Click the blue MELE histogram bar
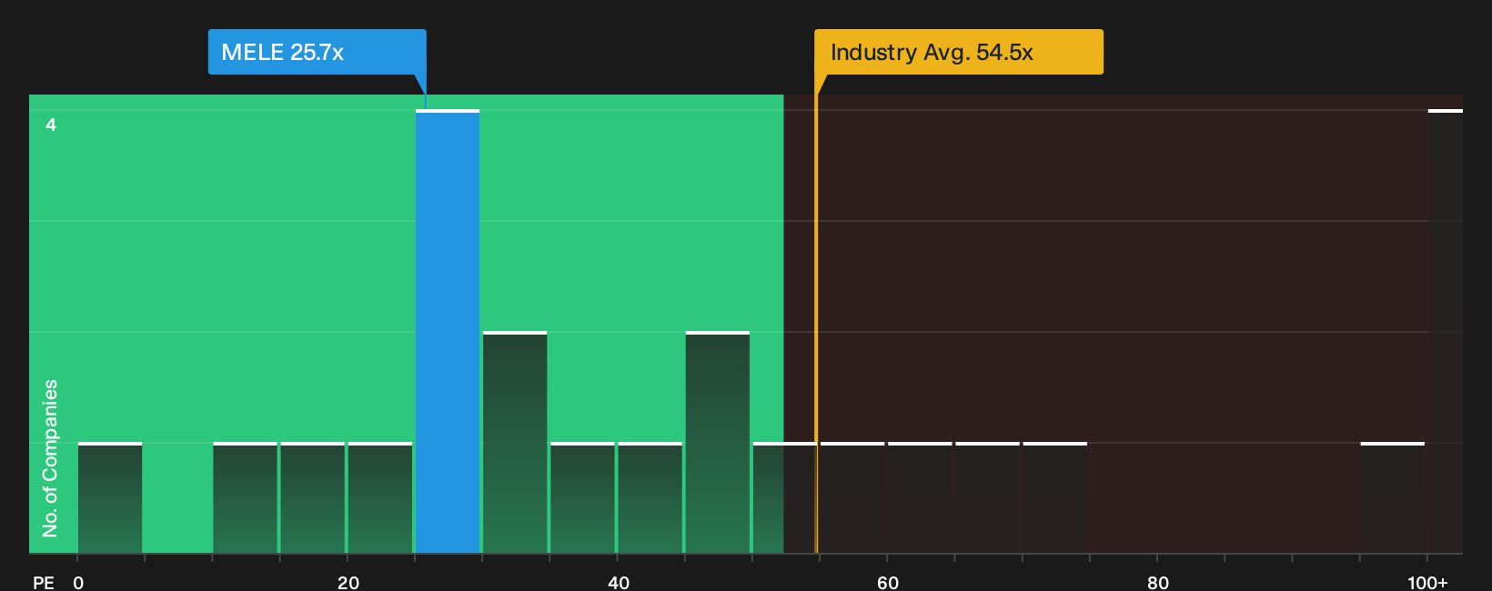Screen dimensions: 1492x591 coord(448,331)
